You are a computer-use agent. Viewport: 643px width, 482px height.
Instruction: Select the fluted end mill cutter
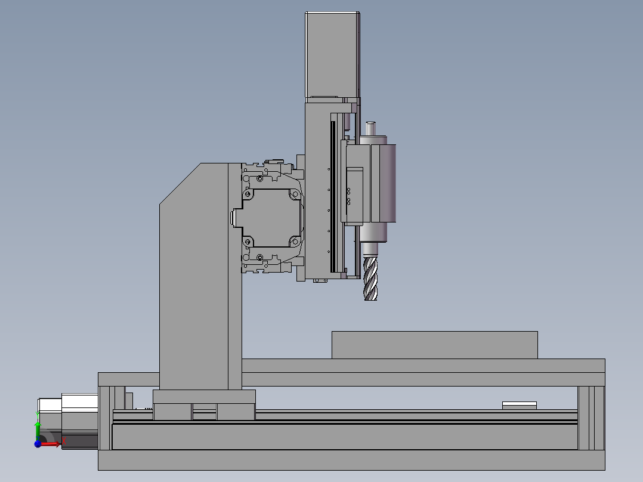click(370, 278)
